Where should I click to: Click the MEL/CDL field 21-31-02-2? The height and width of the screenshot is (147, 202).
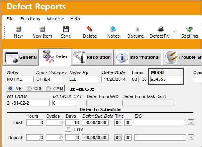coord(28,103)
